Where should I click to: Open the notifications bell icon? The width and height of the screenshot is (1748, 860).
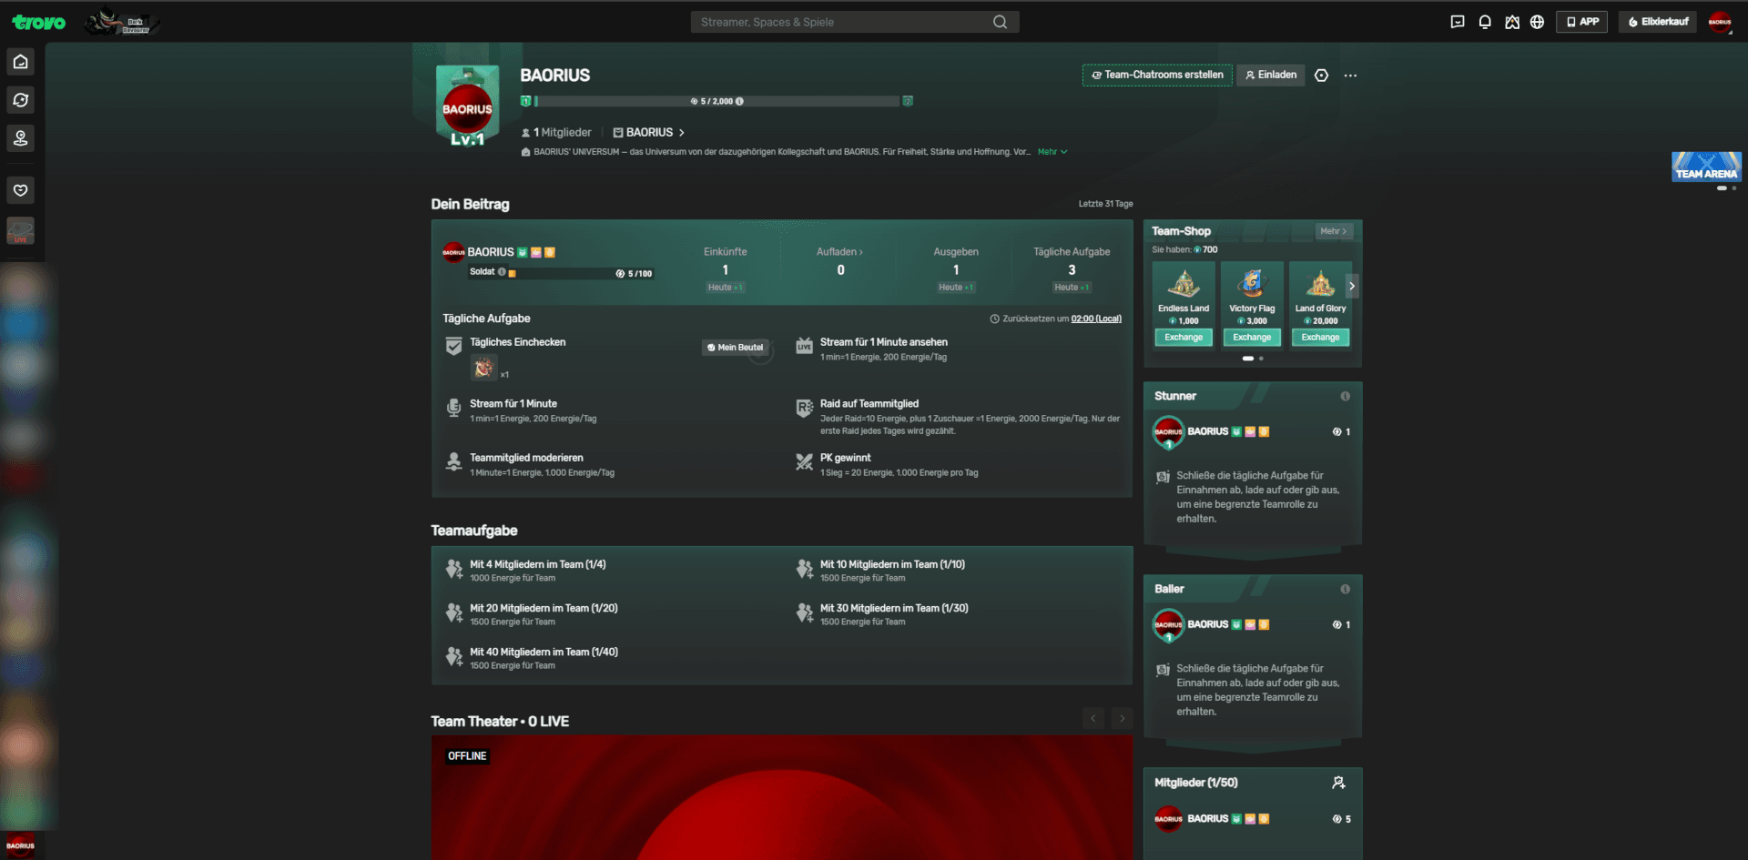(1485, 22)
